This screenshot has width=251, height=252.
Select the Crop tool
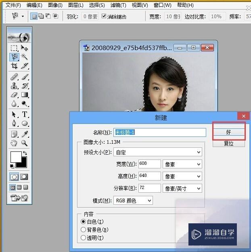(14, 66)
